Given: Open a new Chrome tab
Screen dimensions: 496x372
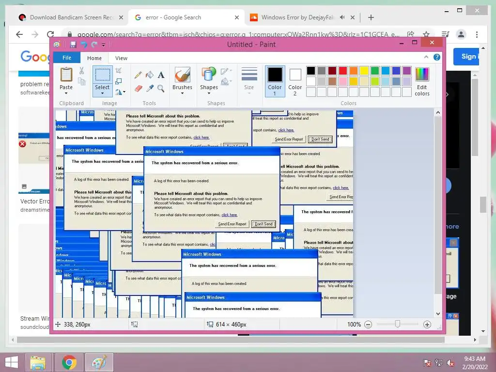Looking at the screenshot, I should pyautogui.click(x=371, y=17).
